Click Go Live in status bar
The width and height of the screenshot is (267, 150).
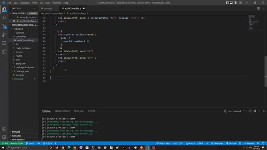[x=231, y=143]
